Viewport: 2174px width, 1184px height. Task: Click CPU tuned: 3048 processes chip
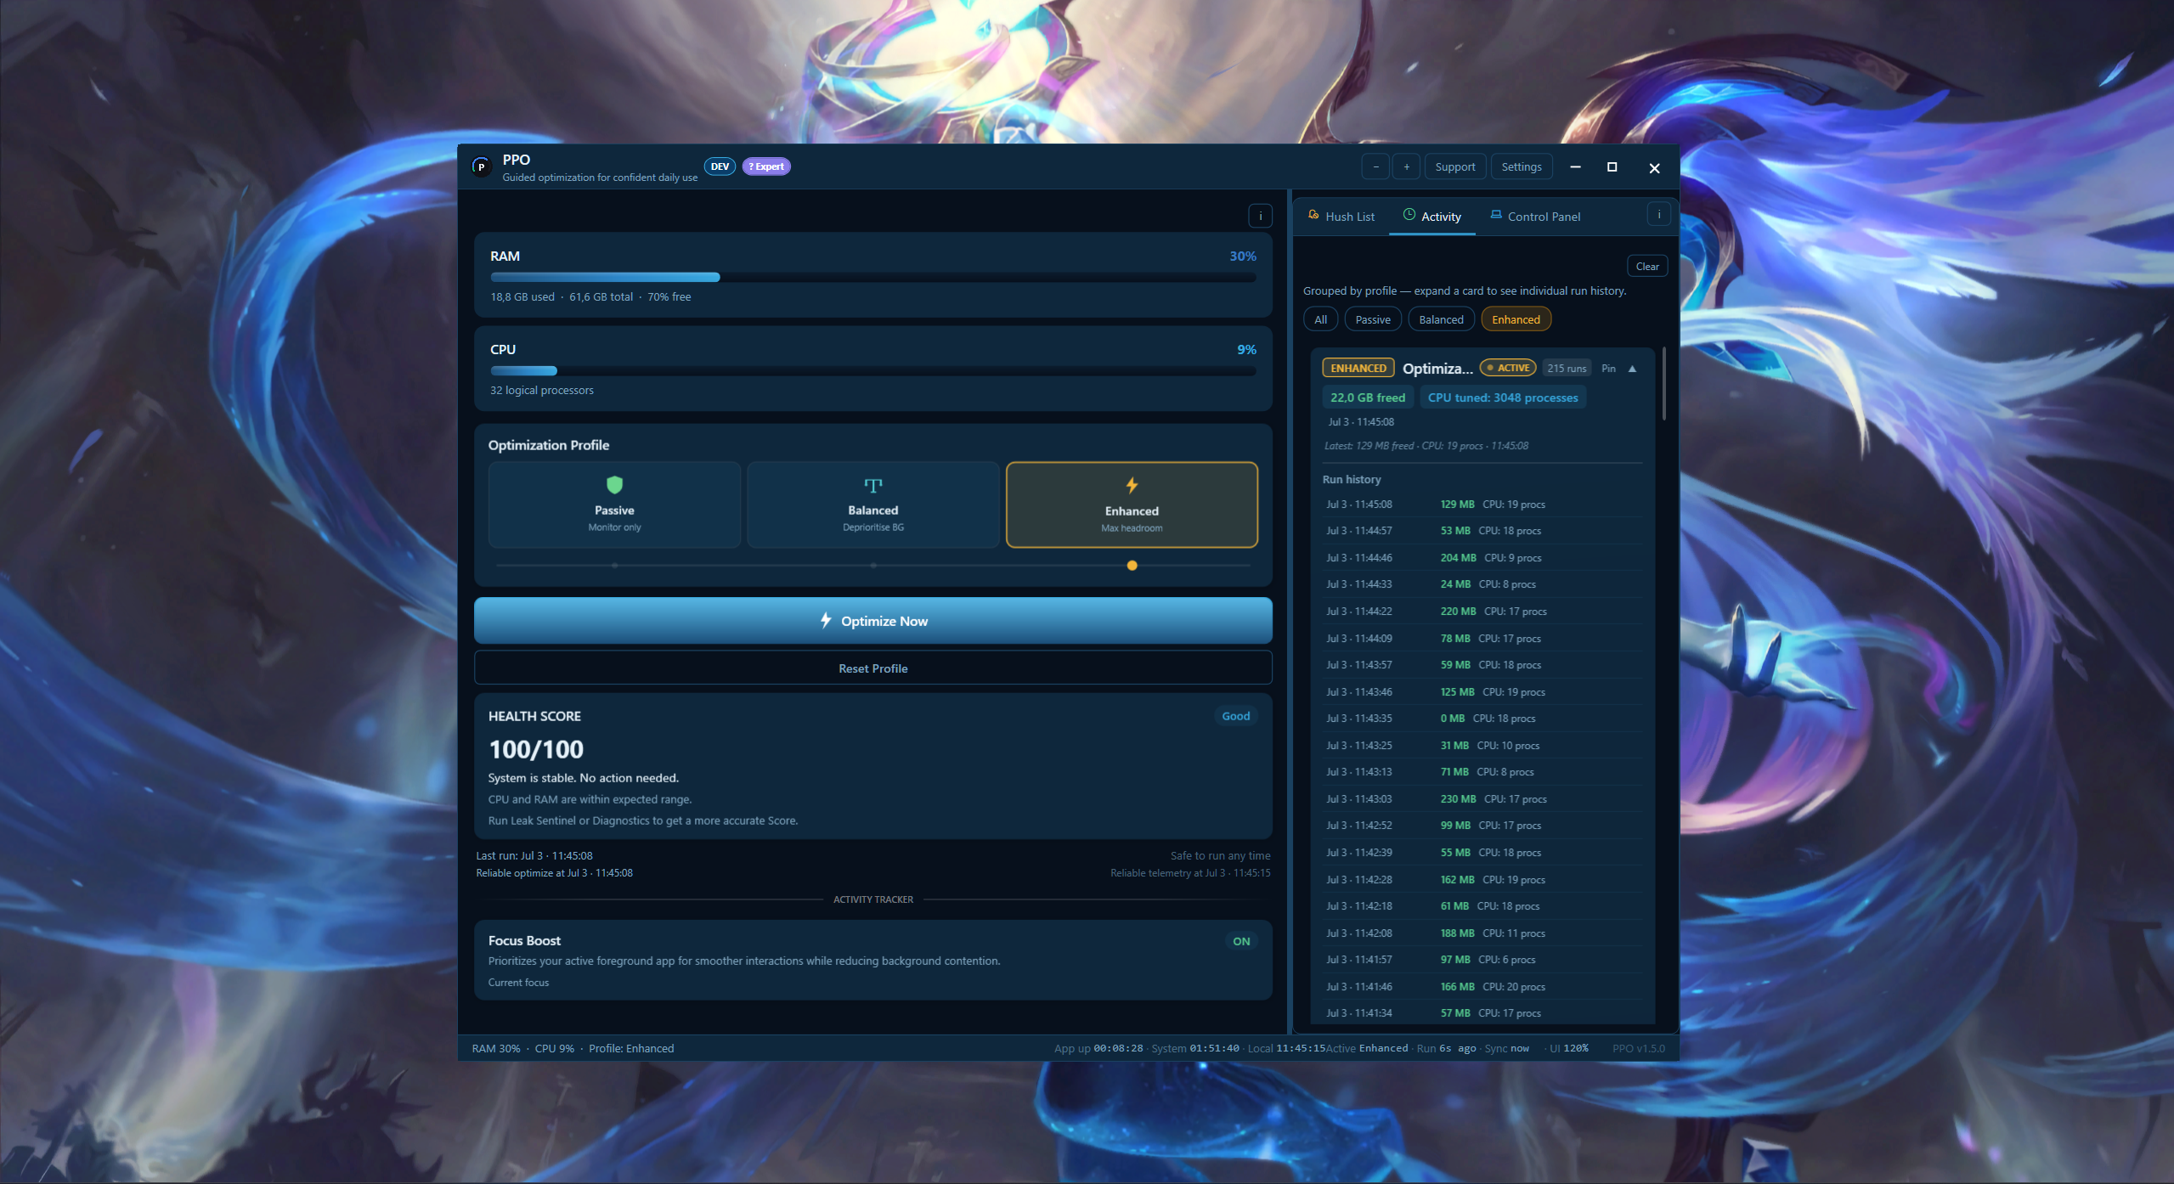click(1502, 397)
